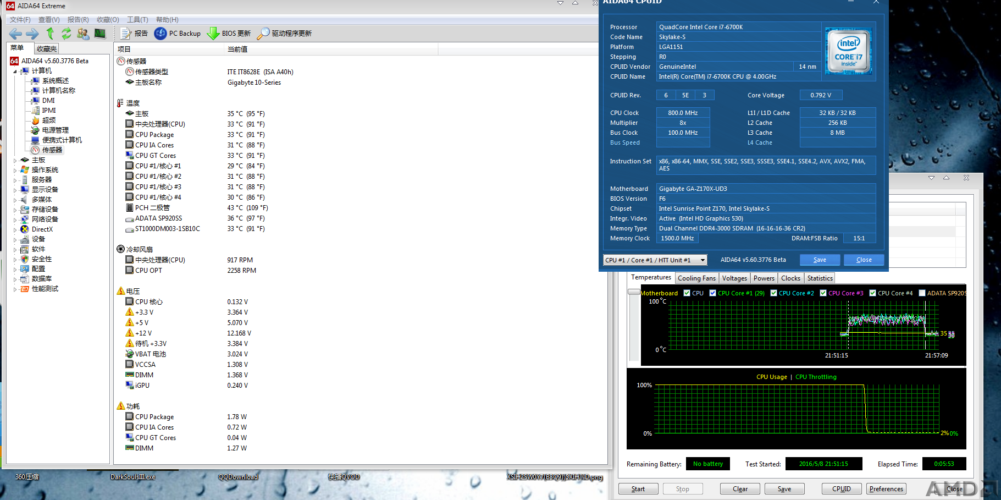This screenshot has height=500, width=1001.
Task: Select 电源管理 tree item
Action: 55,130
